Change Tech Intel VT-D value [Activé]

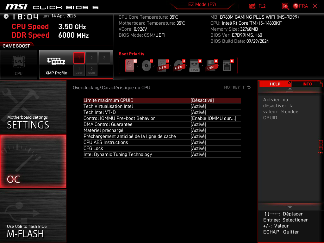[x=198, y=112]
